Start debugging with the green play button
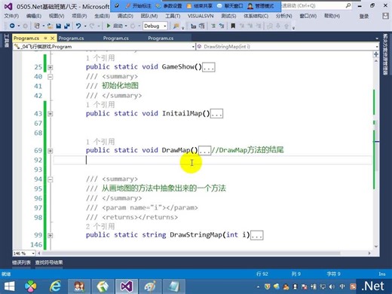The image size is (392, 294). pyautogui.click(x=109, y=26)
